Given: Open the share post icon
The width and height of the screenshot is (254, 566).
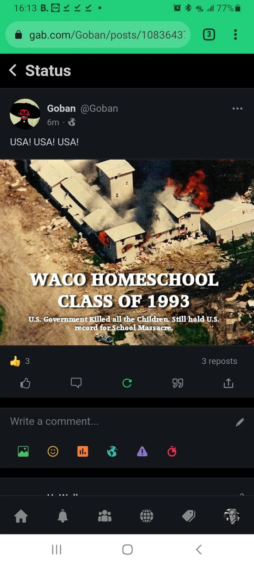Looking at the screenshot, I should [x=229, y=383].
